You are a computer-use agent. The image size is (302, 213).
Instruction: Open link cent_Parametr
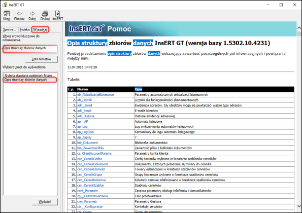87,191
